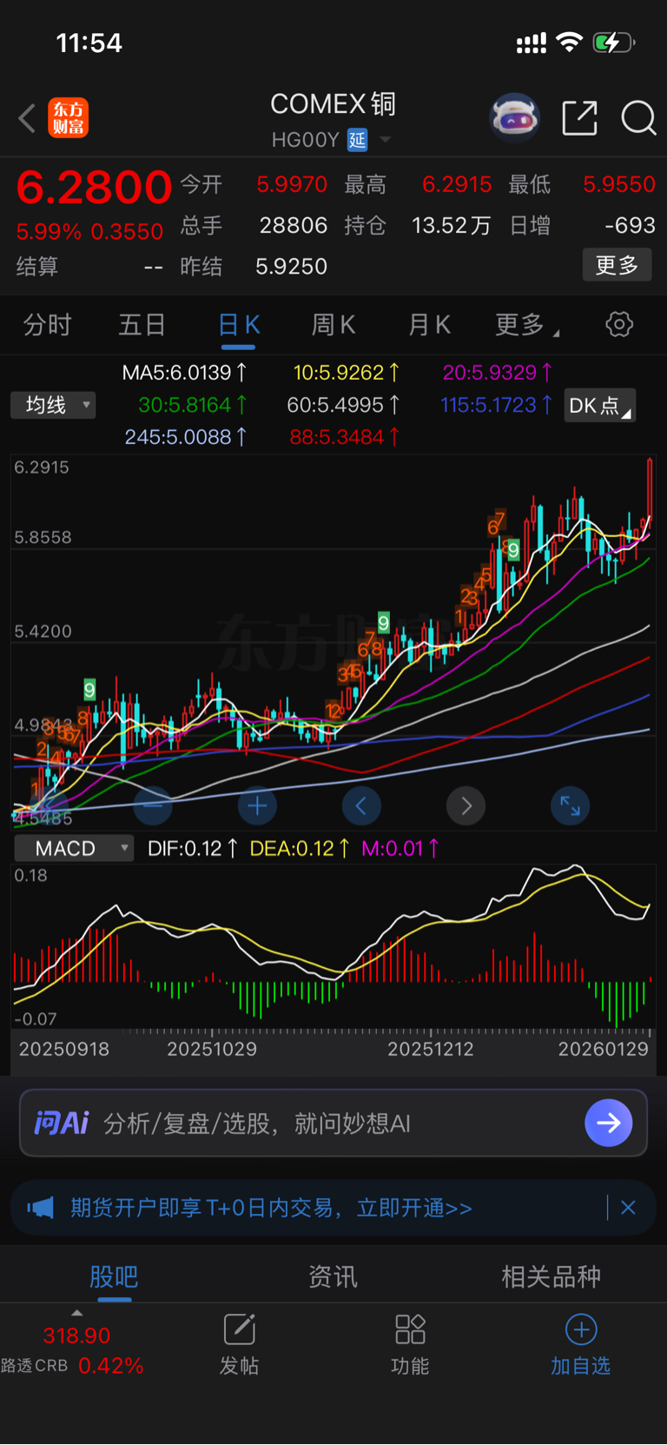Dismiss the futures account banner

[628, 1208]
